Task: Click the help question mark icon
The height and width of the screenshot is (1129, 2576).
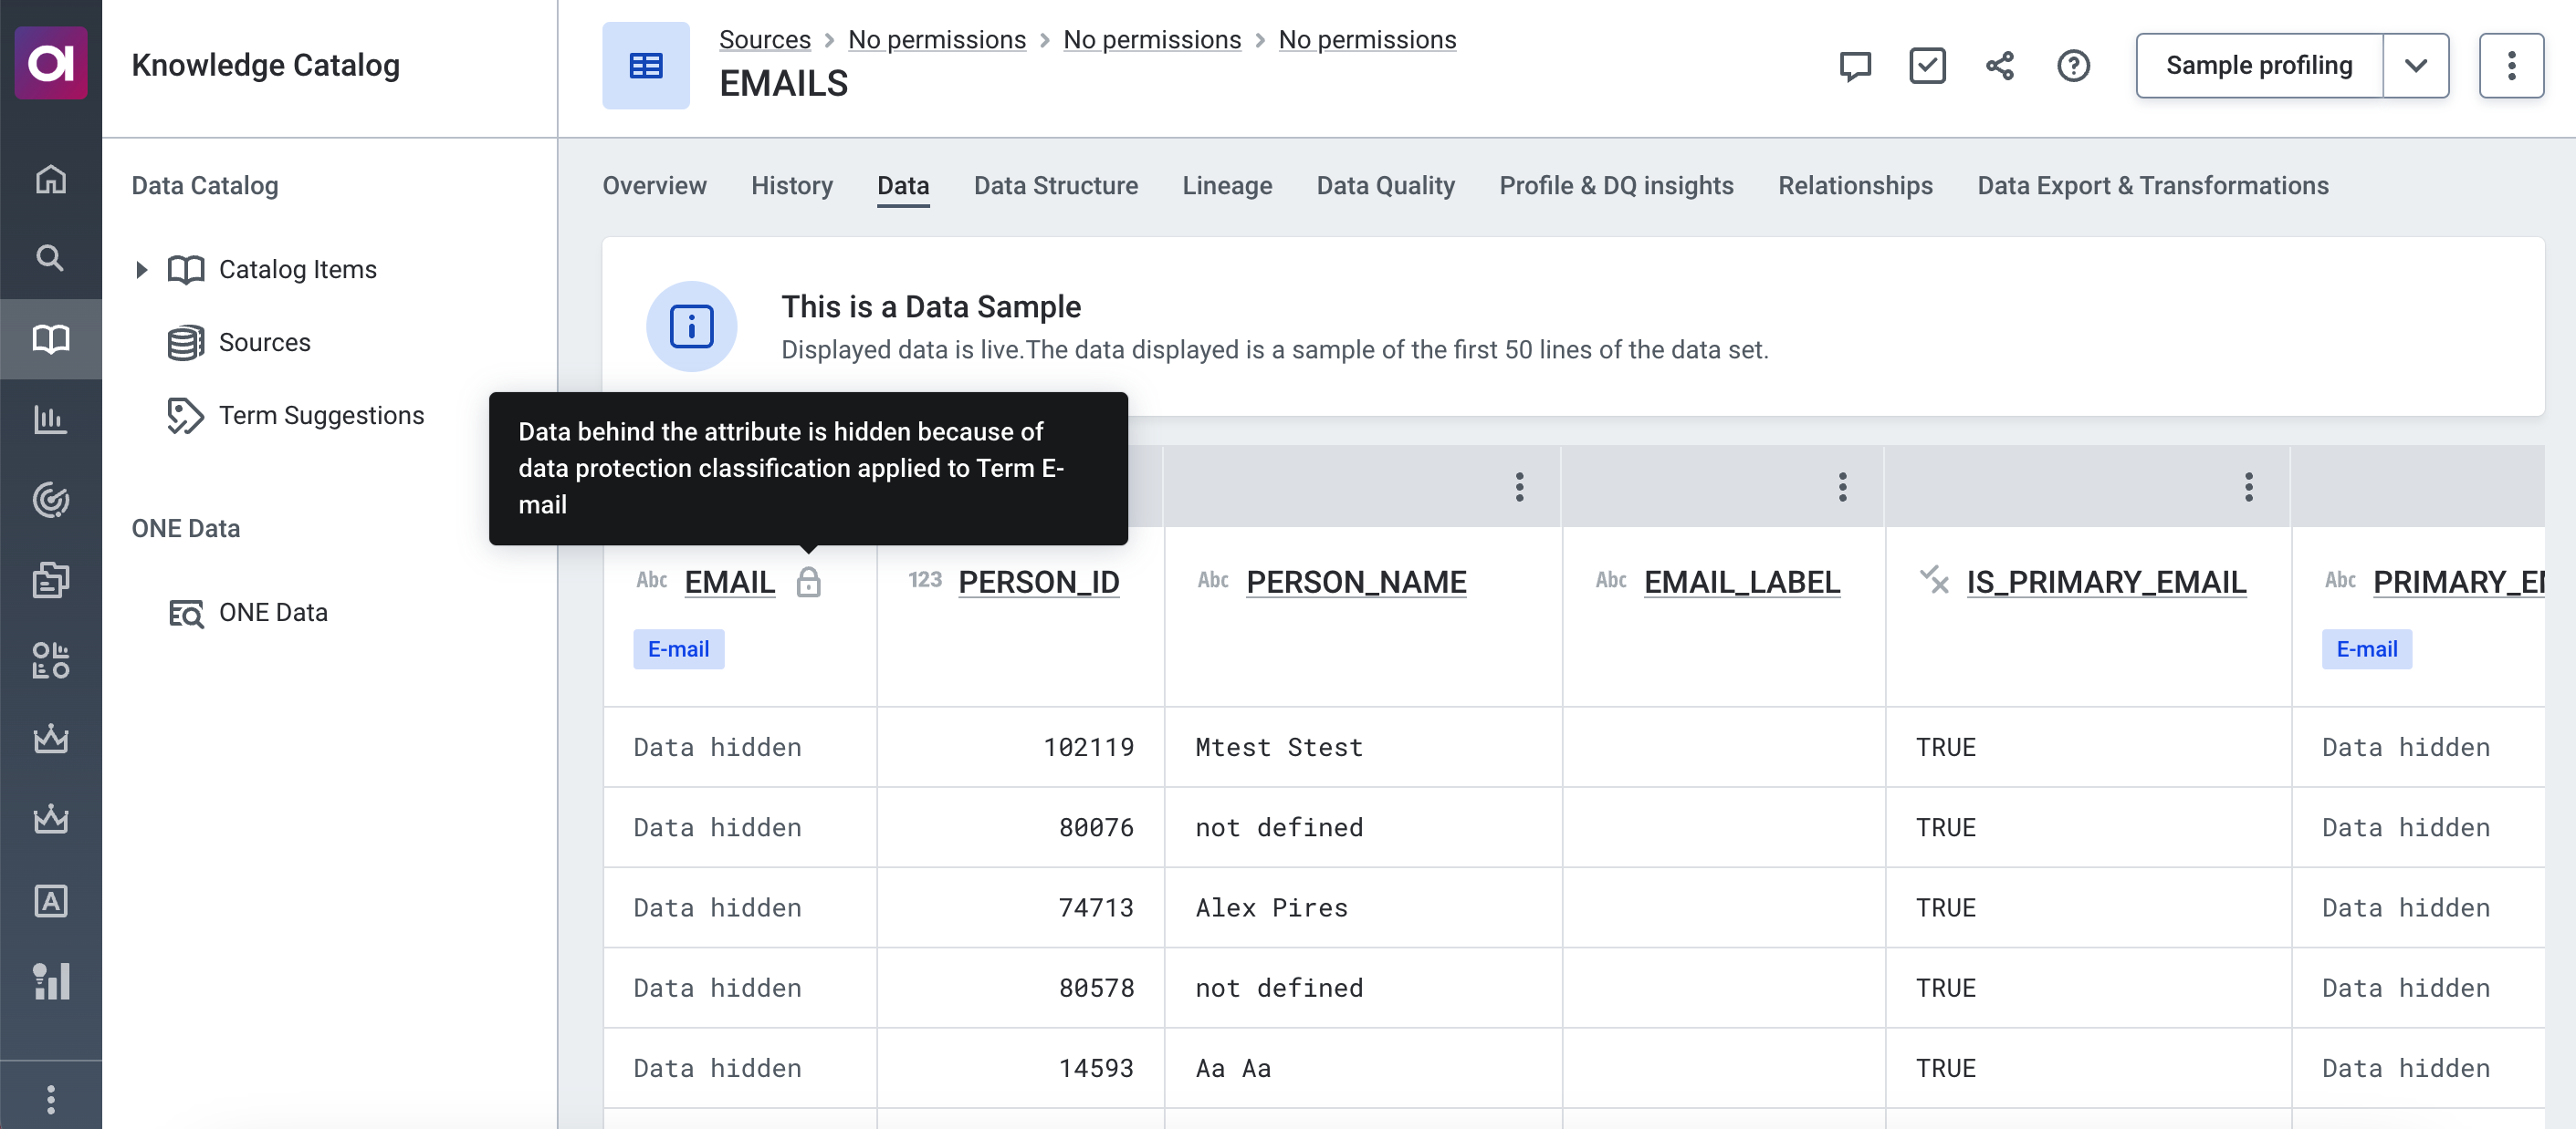Action: [2075, 66]
